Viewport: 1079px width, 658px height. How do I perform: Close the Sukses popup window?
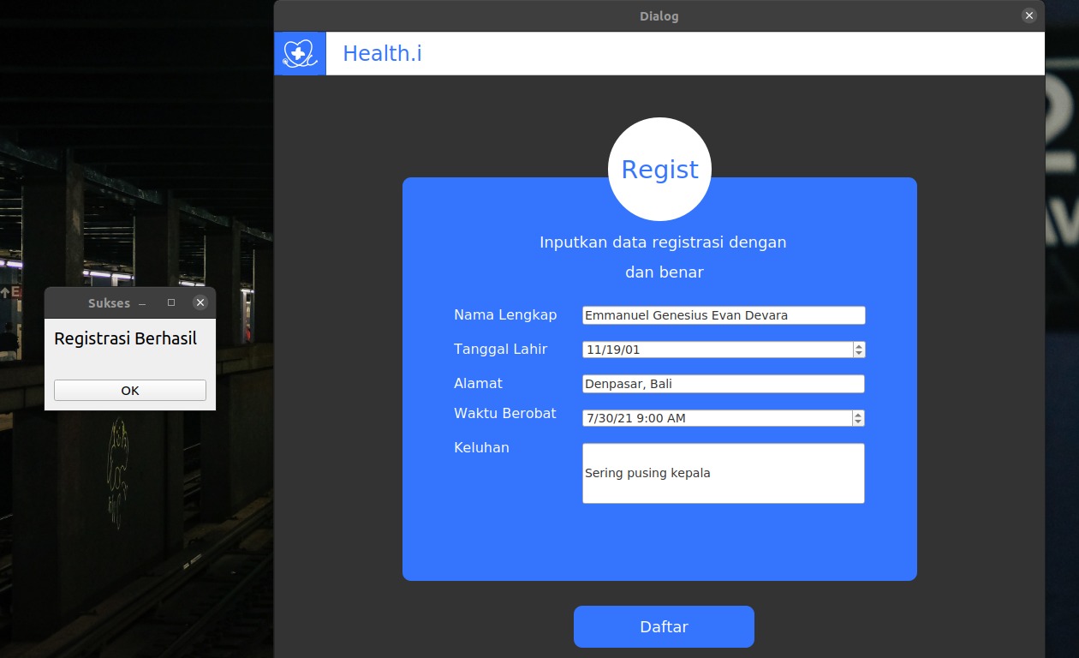point(200,302)
